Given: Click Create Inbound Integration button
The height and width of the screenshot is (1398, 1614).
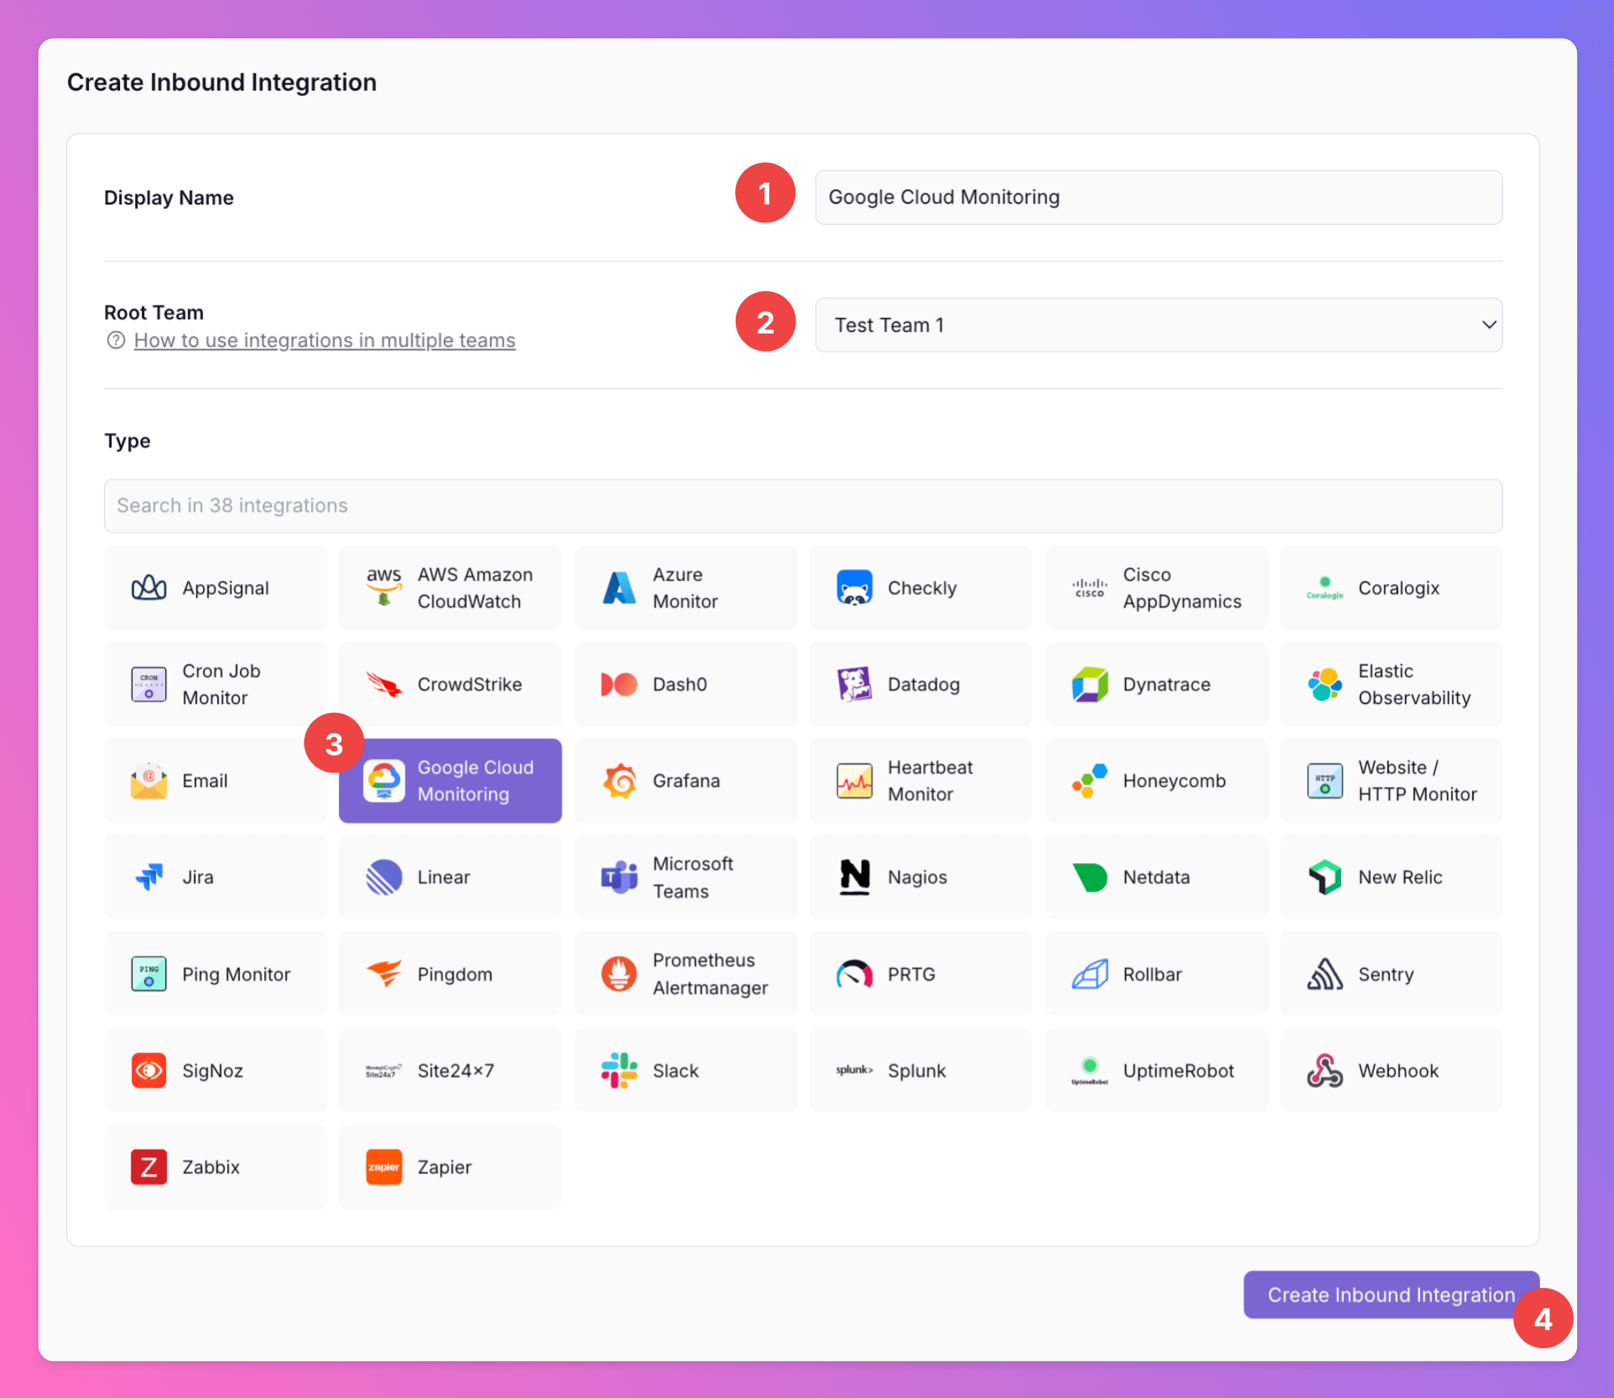Looking at the screenshot, I should [1390, 1295].
